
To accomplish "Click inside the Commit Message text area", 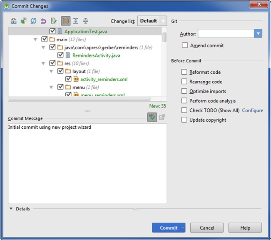I will (x=87, y=162).
